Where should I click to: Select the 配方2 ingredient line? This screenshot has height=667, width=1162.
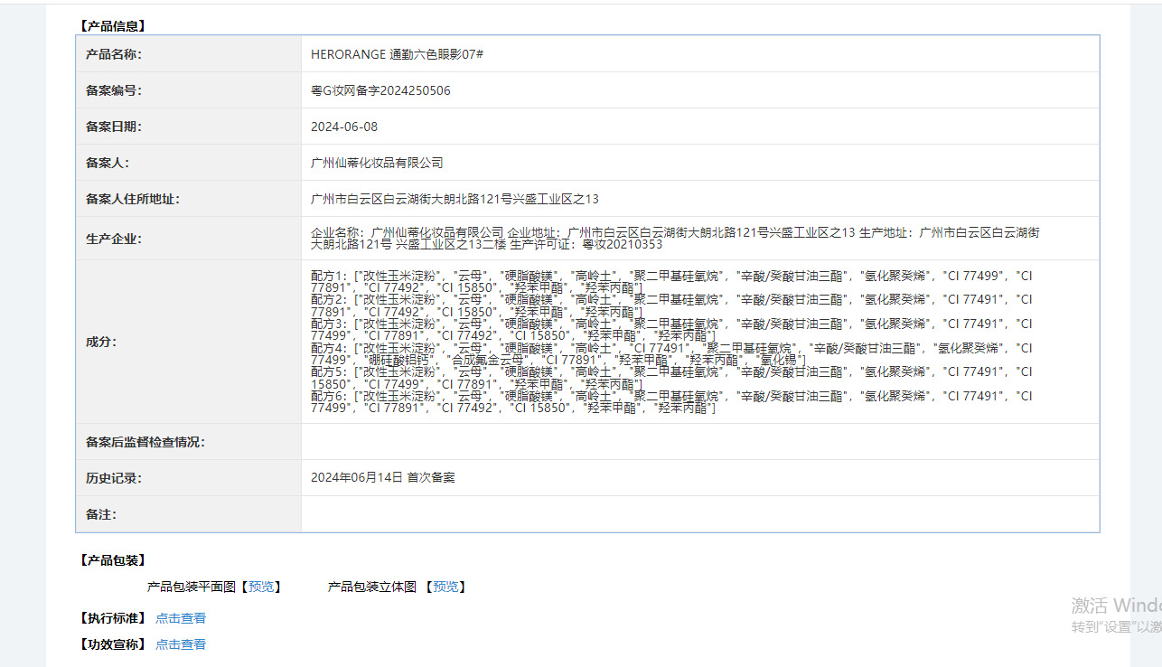coord(671,305)
